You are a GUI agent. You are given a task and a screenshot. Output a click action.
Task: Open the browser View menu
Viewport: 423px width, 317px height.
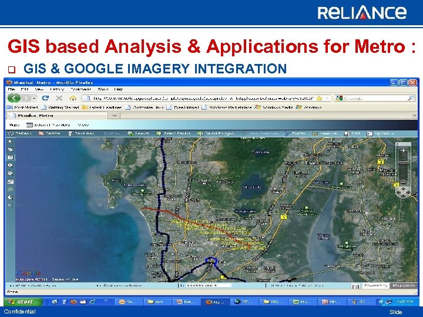pyautogui.click(x=39, y=89)
